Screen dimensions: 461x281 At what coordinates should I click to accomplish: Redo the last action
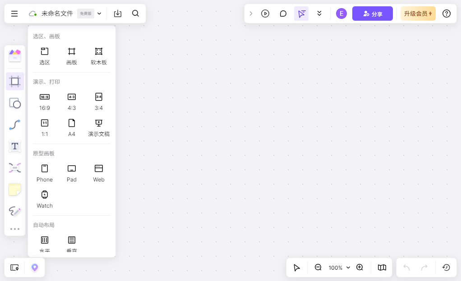click(424, 267)
